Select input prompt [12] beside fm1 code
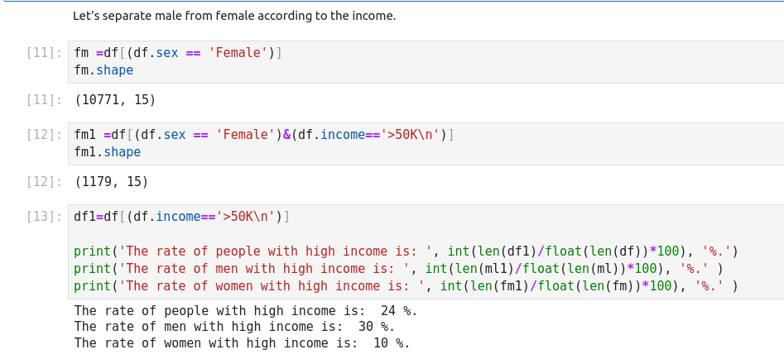This screenshot has width=784, height=359. (44, 135)
